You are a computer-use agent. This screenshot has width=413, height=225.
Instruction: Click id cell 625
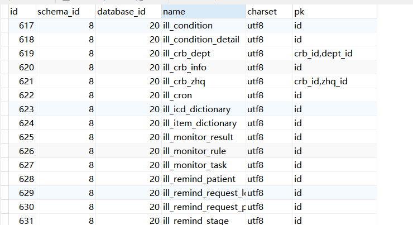tap(22, 137)
